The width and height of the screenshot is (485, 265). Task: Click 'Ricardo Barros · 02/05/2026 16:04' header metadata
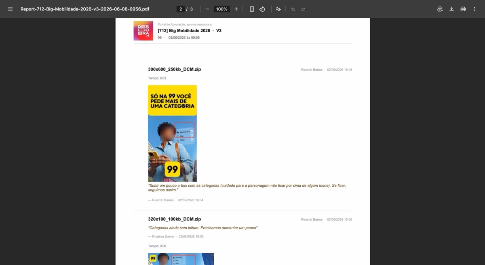(327, 70)
